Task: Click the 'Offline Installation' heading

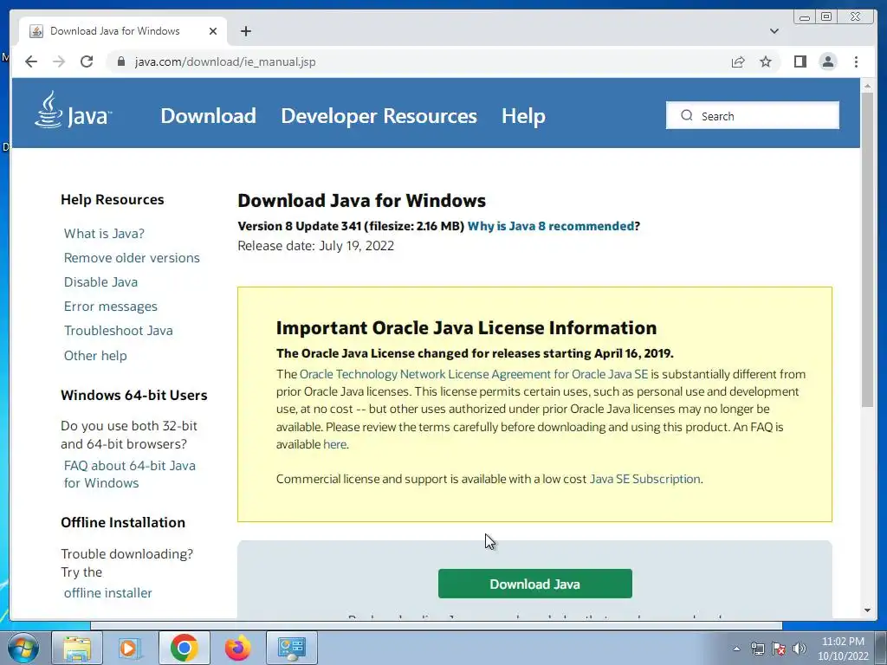Action: 123,522
